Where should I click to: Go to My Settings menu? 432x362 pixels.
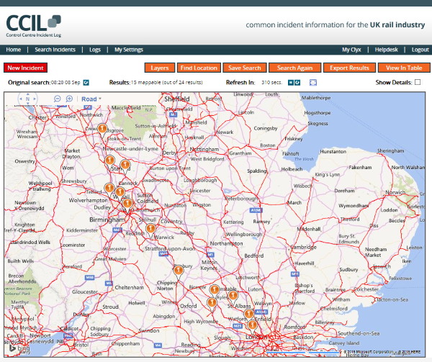coord(129,50)
